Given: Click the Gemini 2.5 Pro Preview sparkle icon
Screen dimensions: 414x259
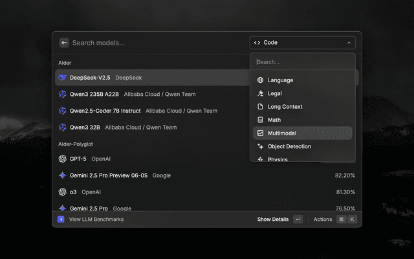Looking at the screenshot, I should [63, 175].
